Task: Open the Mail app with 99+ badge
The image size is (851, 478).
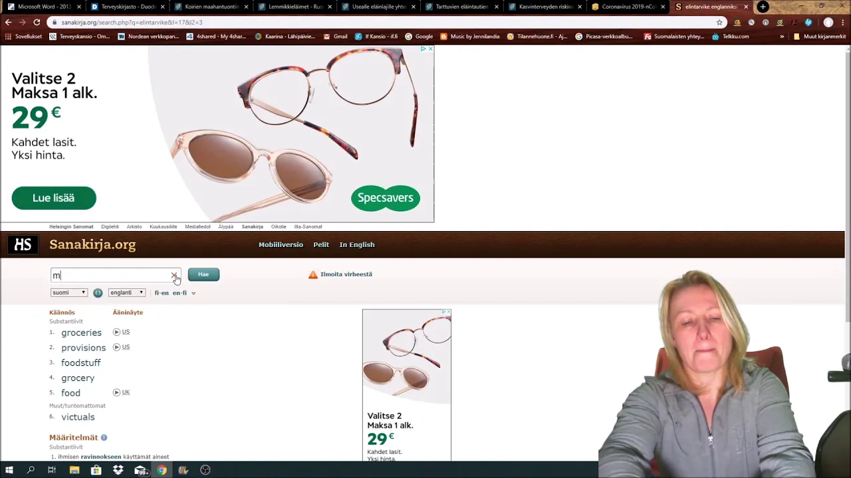Action: pyautogui.click(x=140, y=470)
